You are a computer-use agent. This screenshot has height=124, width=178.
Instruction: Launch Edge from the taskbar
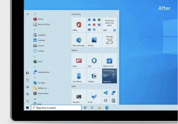[107, 108]
